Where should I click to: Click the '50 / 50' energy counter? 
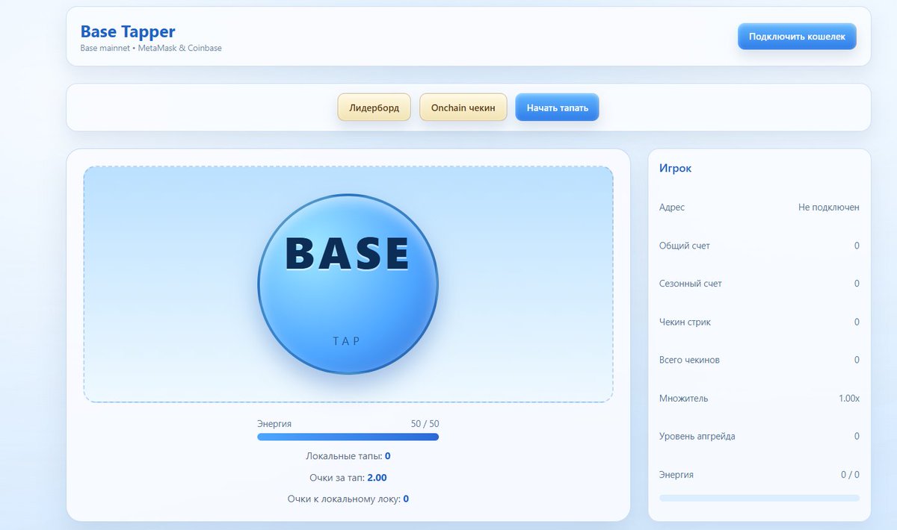425,423
